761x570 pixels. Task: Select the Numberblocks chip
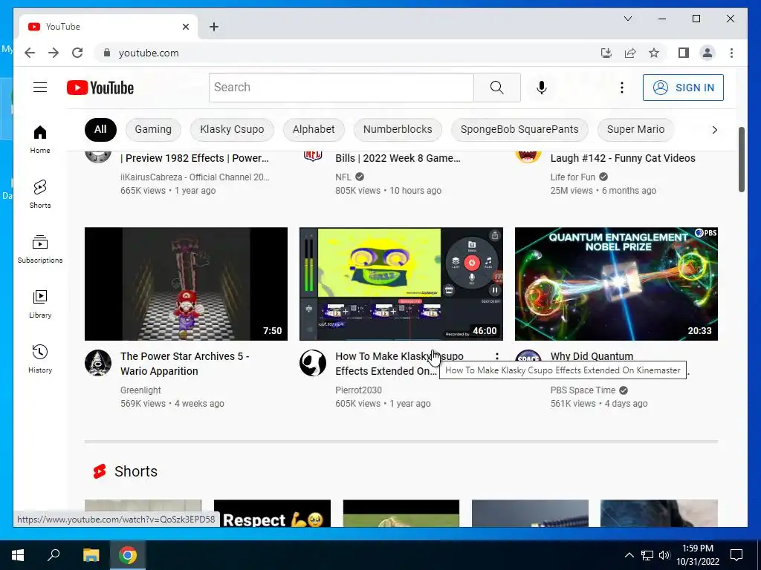tap(398, 129)
